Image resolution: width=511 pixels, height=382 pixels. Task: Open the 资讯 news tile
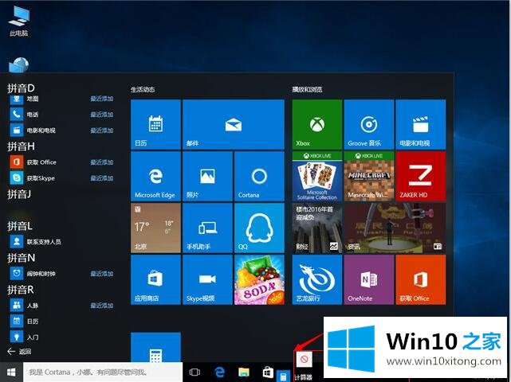pyautogui.click(x=395, y=228)
